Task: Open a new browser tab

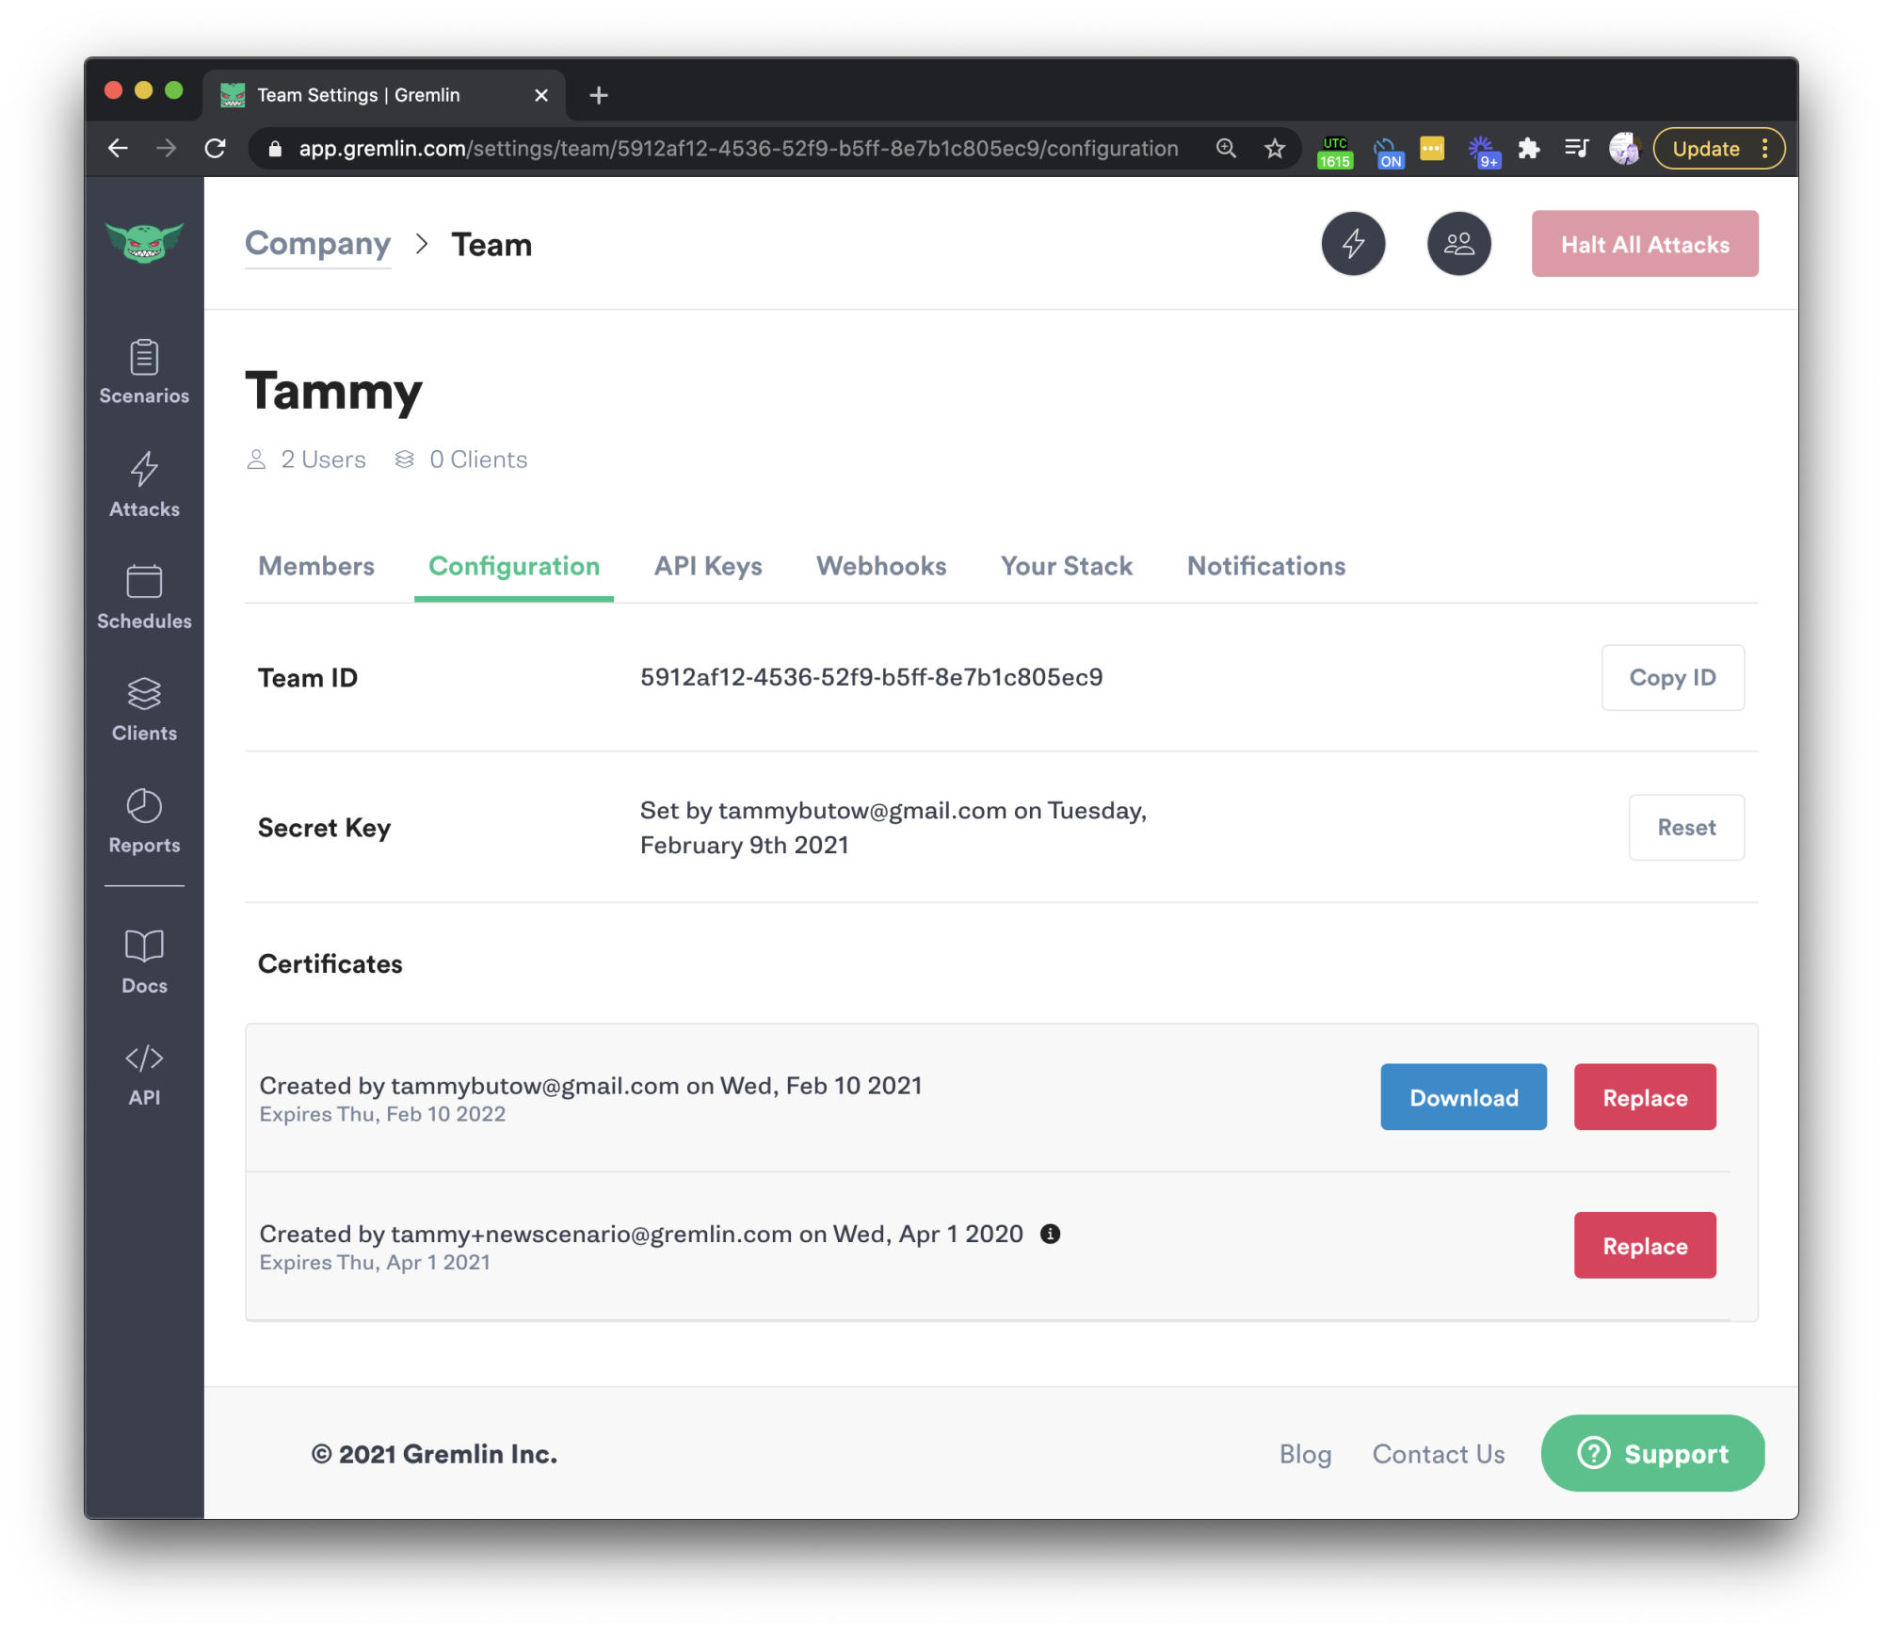Action: (x=599, y=95)
